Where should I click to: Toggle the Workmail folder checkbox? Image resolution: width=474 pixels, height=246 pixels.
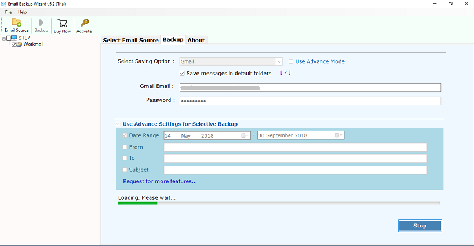click(x=13, y=45)
